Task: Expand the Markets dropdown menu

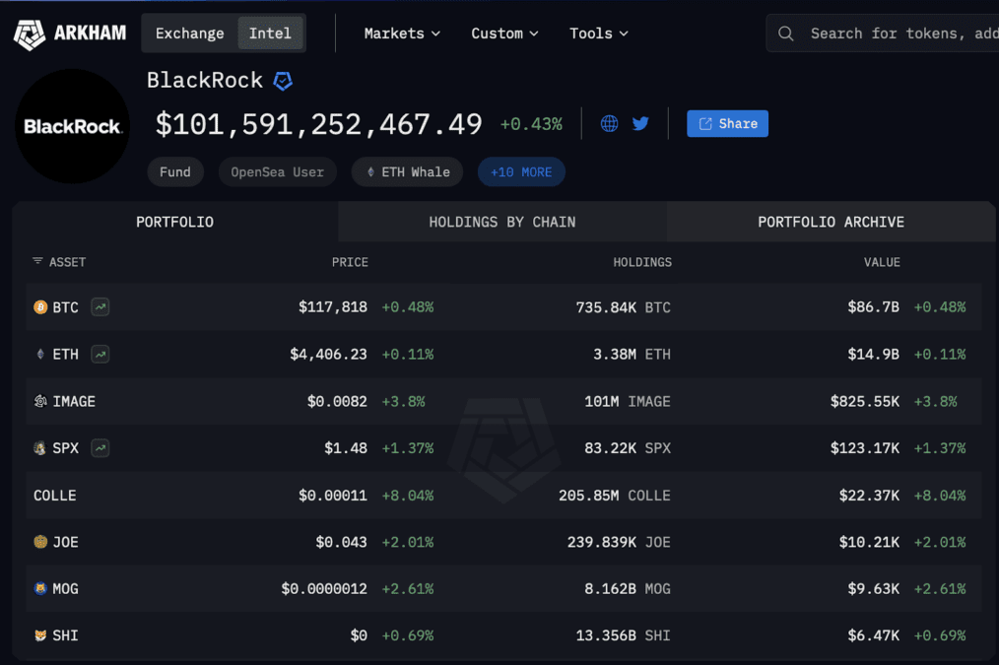Action: 402,33
